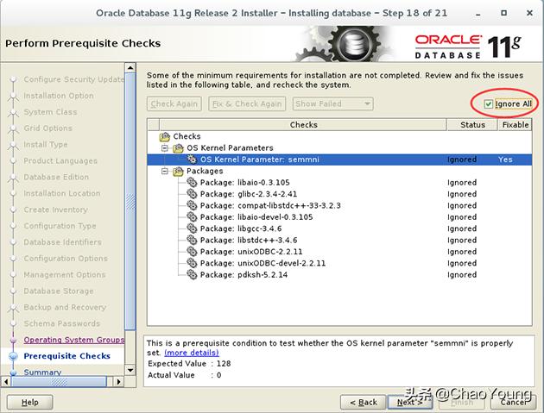The width and height of the screenshot is (544, 413).
Task: Collapse the OS Kernel Parameters node
Action: tap(165, 148)
